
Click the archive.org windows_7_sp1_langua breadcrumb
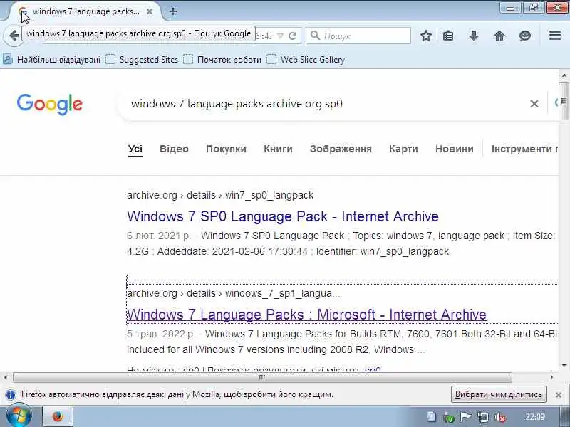[x=234, y=293]
